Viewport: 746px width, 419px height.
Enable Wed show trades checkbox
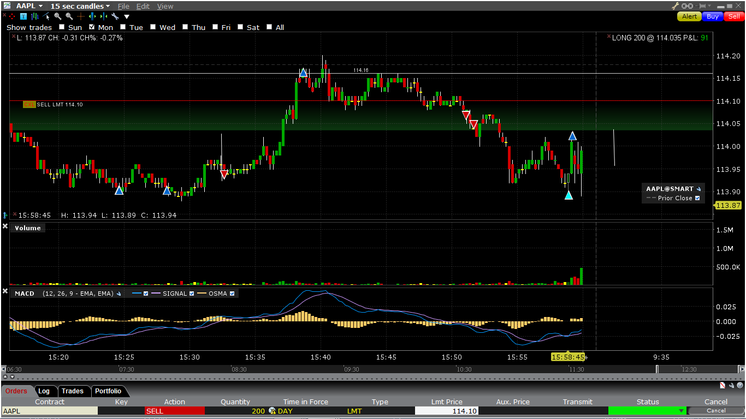click(x=153, y=27)
